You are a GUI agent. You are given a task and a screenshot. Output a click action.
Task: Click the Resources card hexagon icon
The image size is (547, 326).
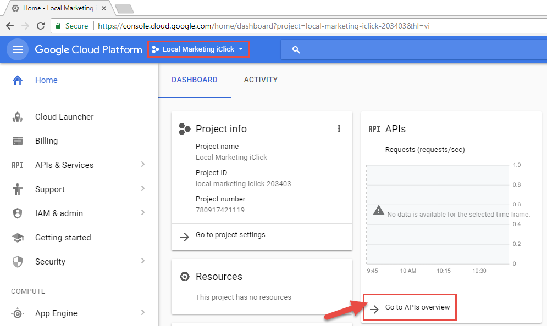click(185, 277)
